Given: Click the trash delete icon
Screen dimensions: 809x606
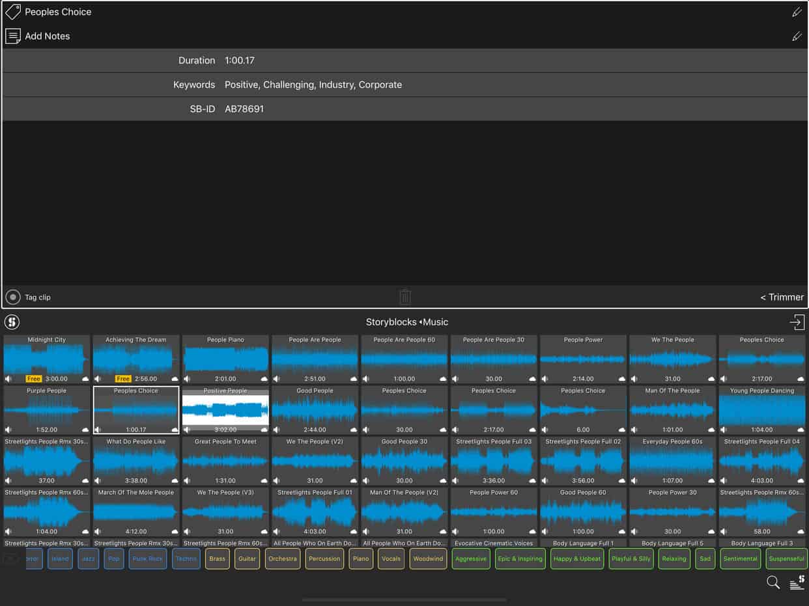Looking at the screenshot, I should point(404,297).
